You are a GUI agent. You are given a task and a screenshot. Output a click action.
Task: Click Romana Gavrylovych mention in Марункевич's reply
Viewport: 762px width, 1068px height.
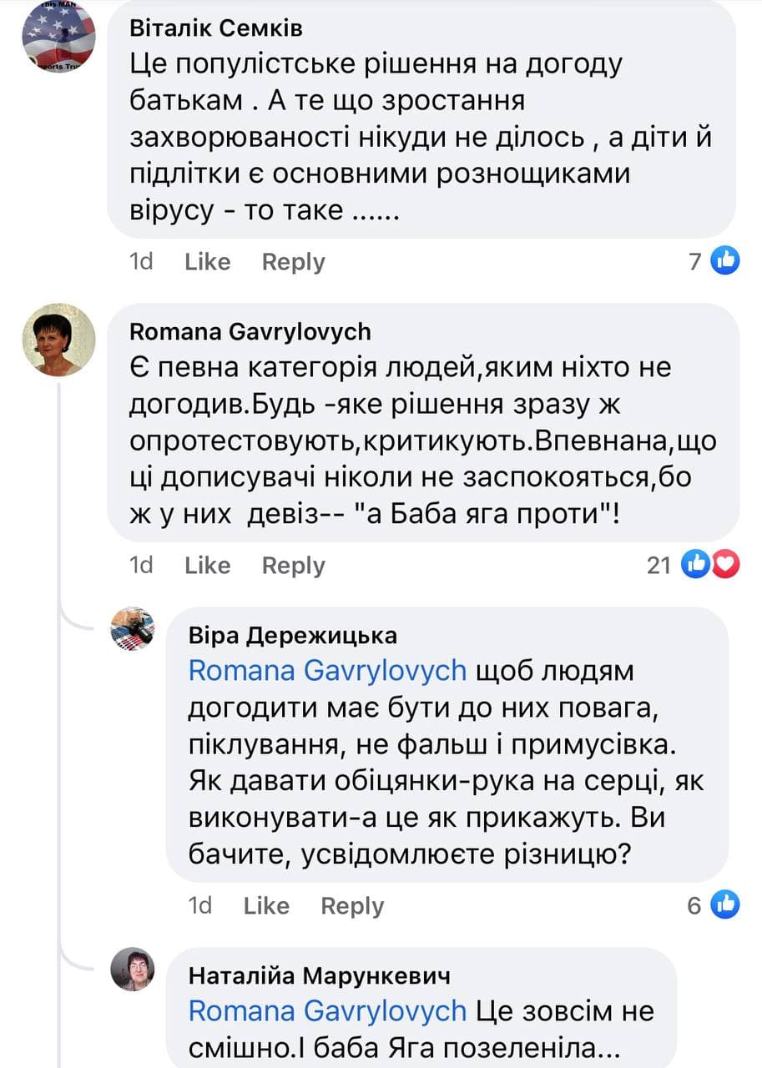(x=327, y=1010)
